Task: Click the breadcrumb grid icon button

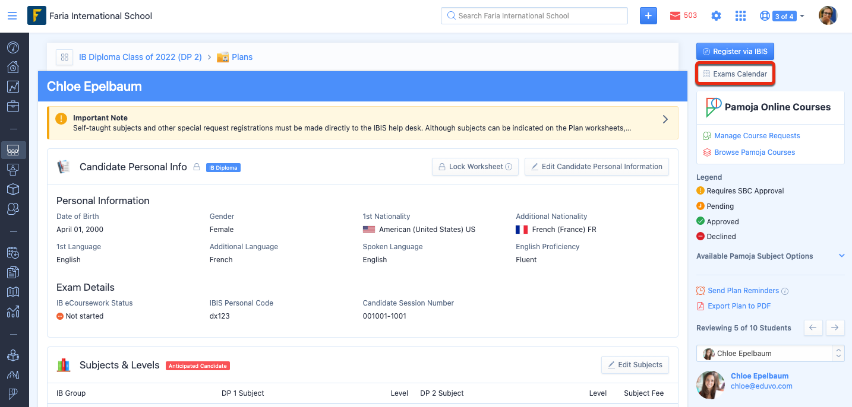Action: [x=64, y=57]
